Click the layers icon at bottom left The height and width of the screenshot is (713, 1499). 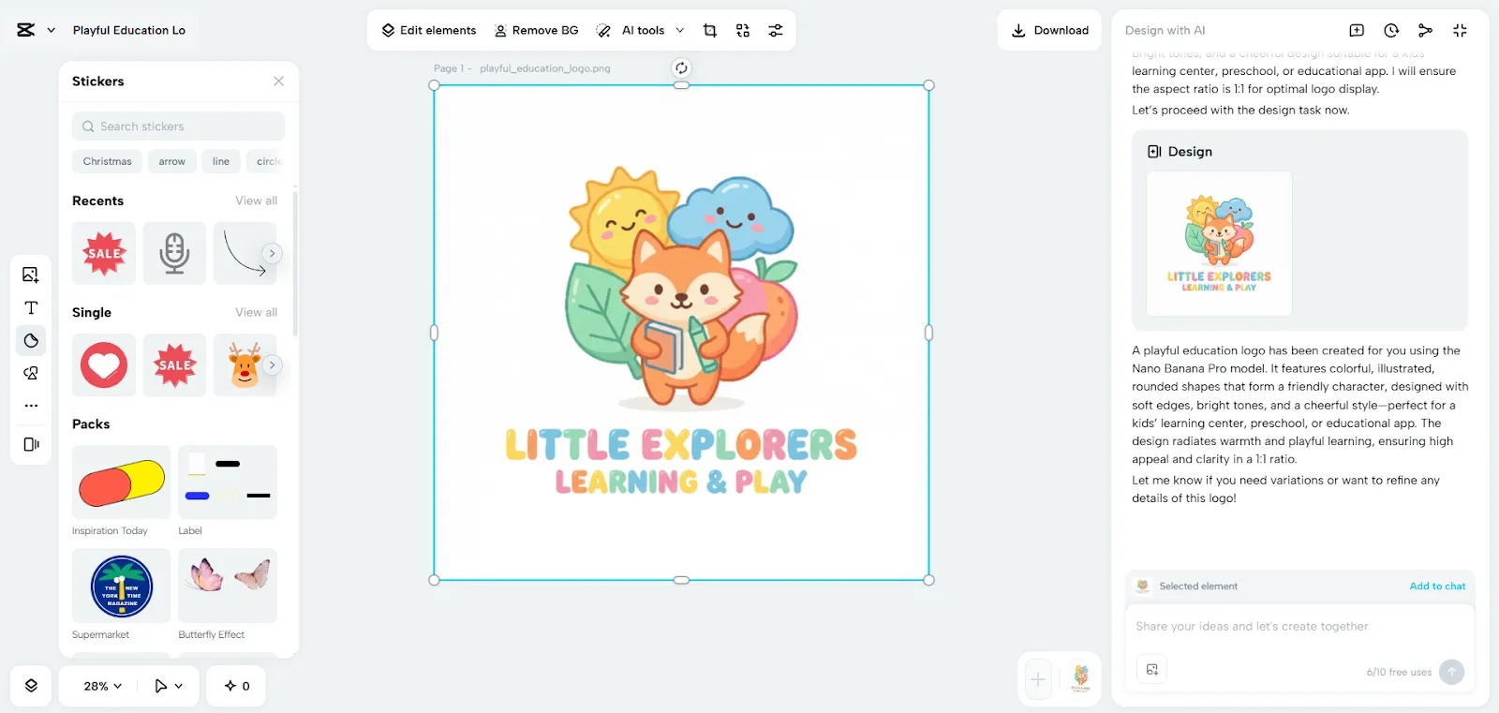[31, 686]
